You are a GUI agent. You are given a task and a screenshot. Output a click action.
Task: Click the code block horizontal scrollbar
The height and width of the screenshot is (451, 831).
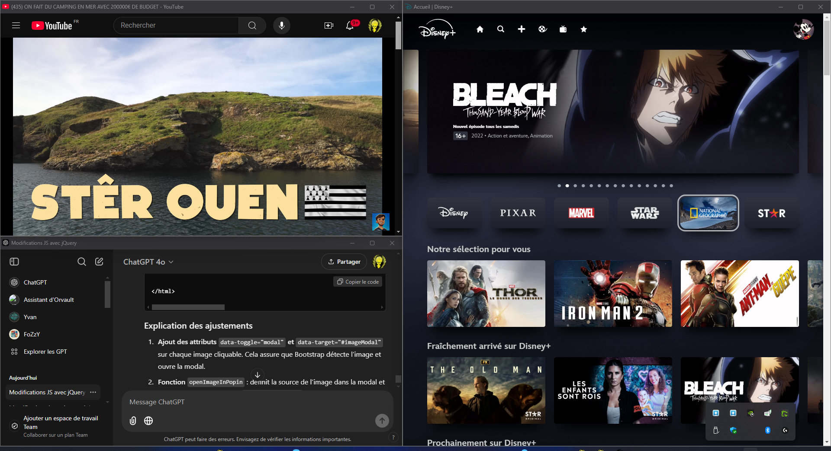point(188,307)
